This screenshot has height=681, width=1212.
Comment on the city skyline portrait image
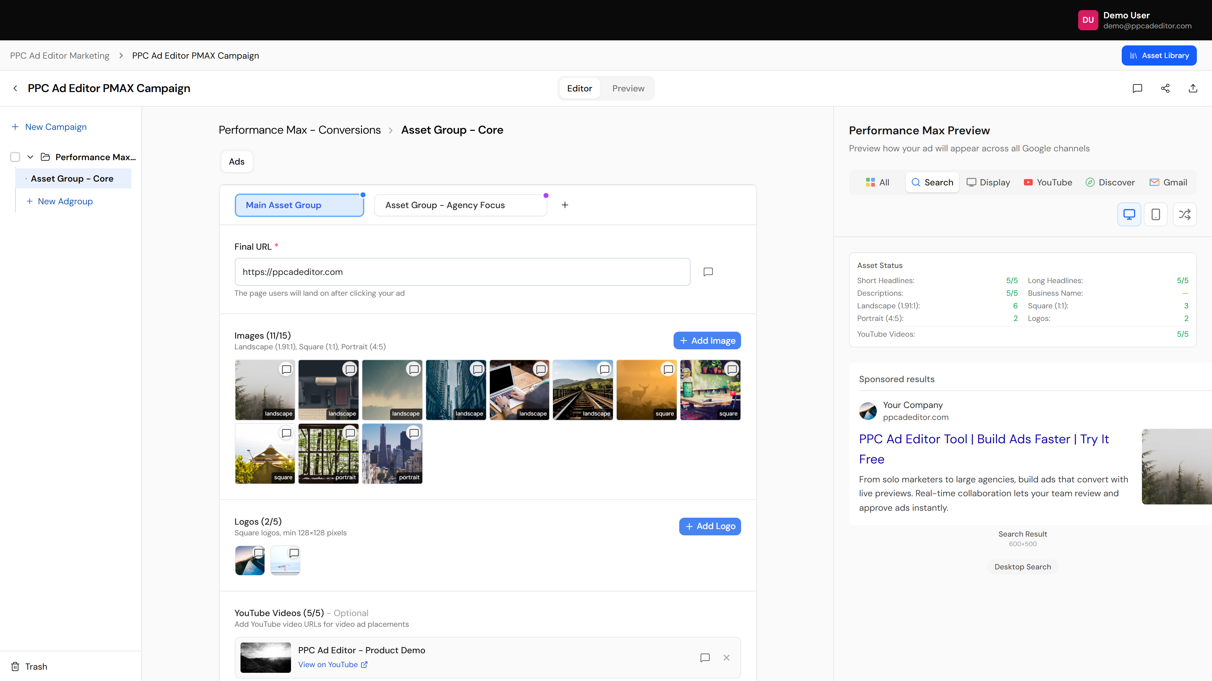tap(414, 433)
